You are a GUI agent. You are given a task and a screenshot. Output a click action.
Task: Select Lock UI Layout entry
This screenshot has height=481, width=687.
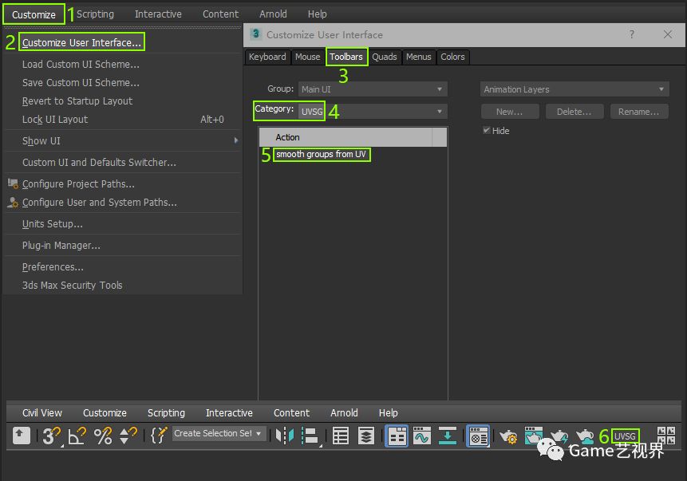pos(123,119)
